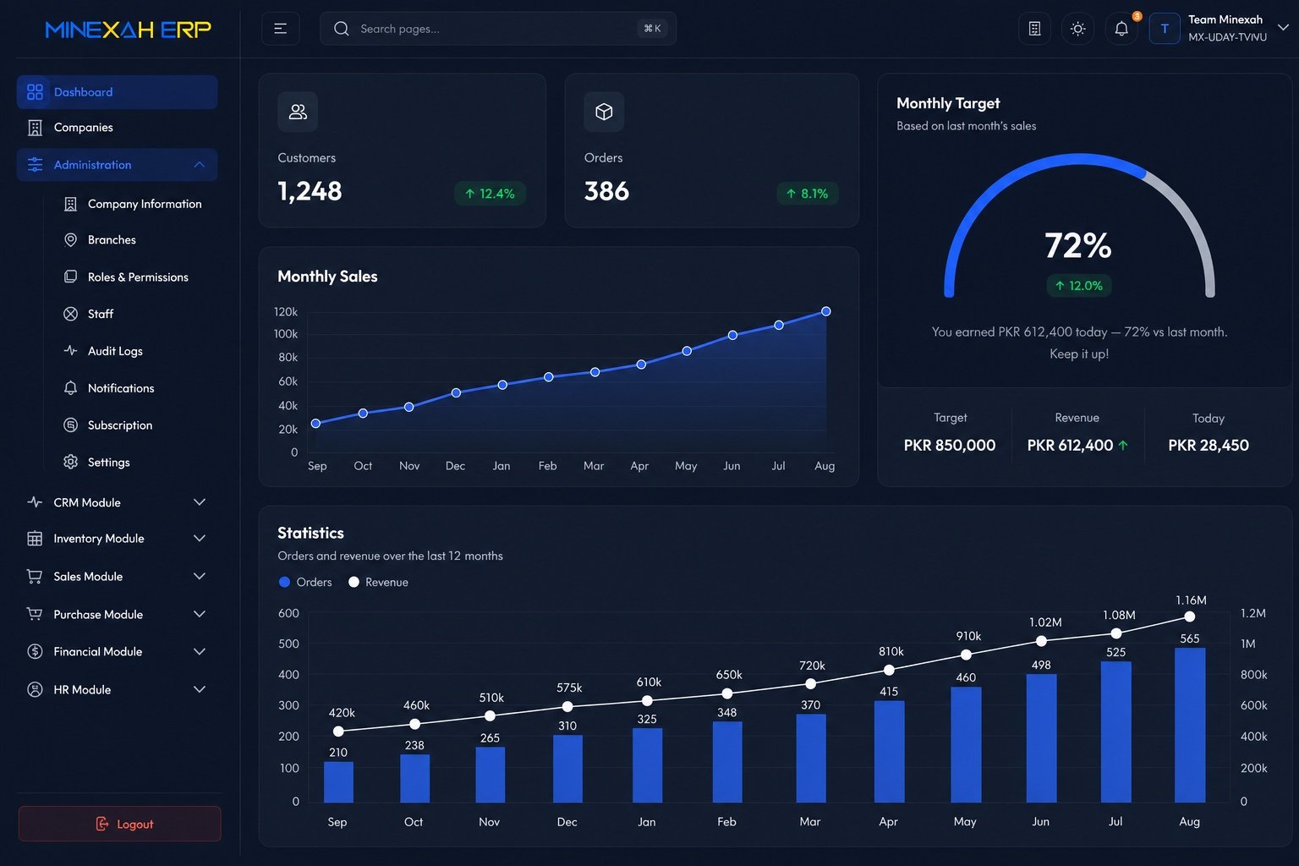Click the 1.16M revenue point in Statistics
1299x866 pixels.
1190,617
